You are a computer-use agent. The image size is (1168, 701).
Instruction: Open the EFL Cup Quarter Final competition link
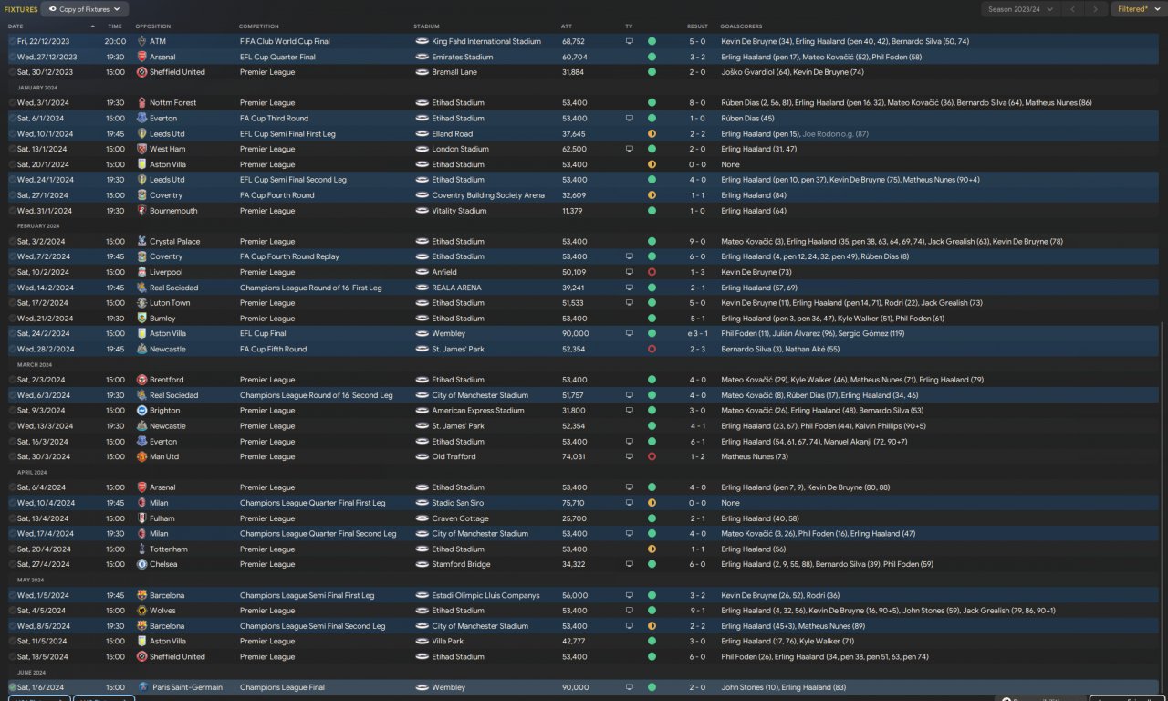point(277,57)
